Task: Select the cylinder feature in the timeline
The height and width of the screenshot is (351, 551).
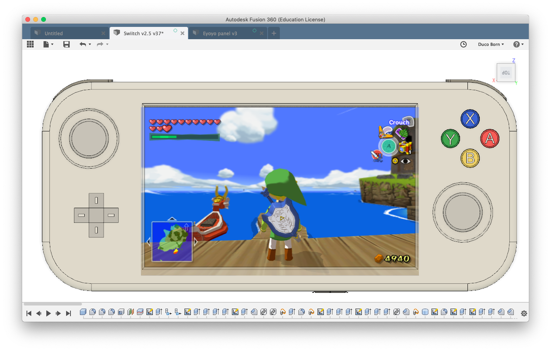Action: click(x=425, y=312)
